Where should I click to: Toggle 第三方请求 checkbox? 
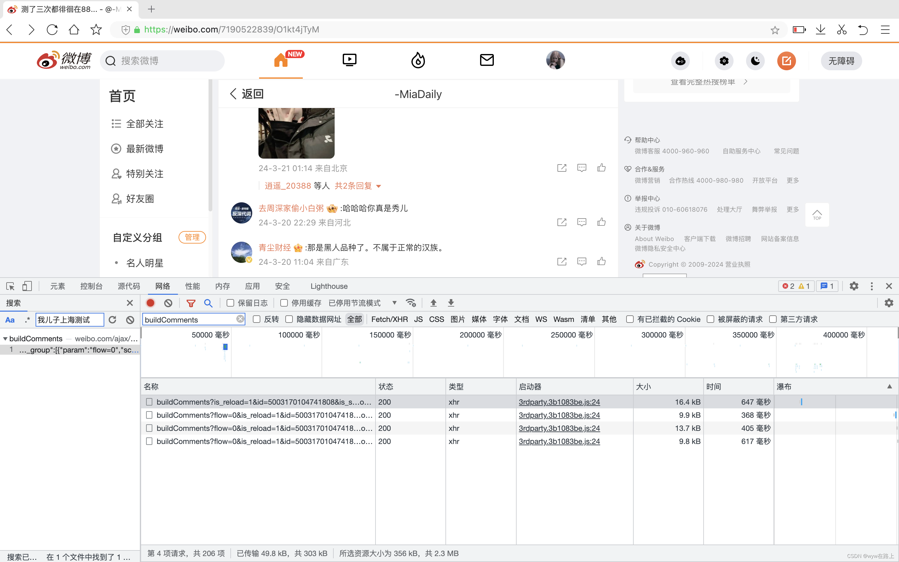[x=773, y=319]
